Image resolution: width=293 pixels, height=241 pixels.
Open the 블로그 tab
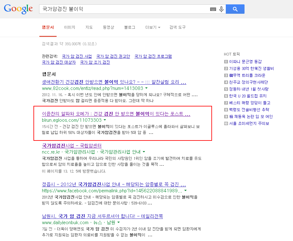[130, 27]
